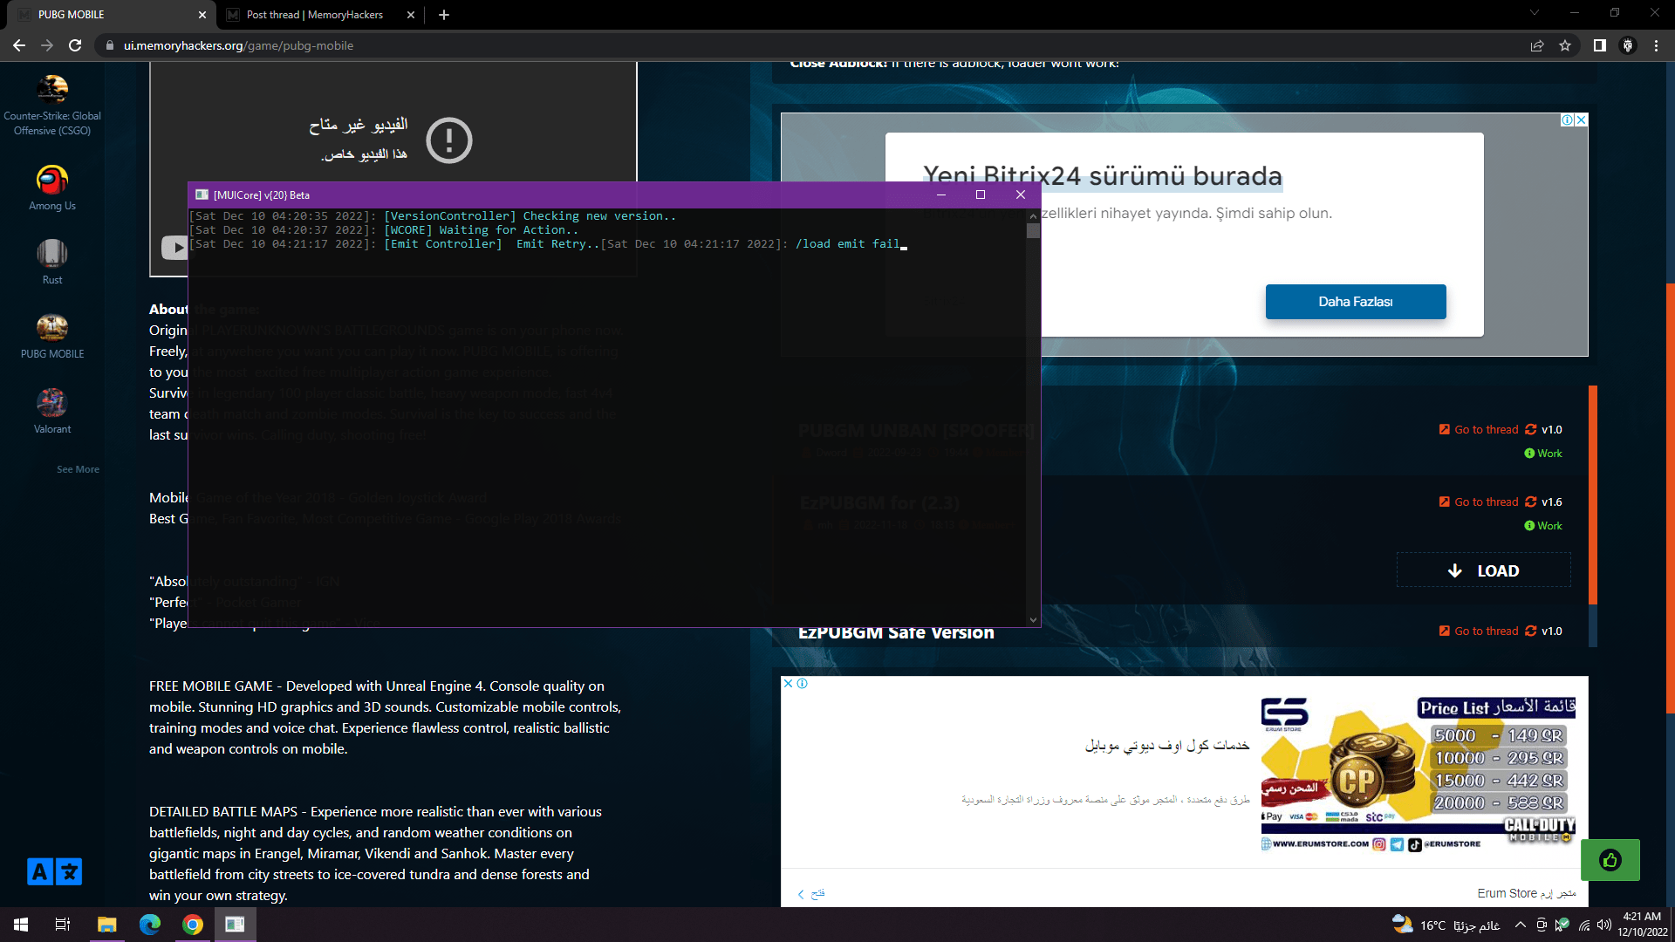Click the MUICore console scrollbar thumb

pos(1033,231)
